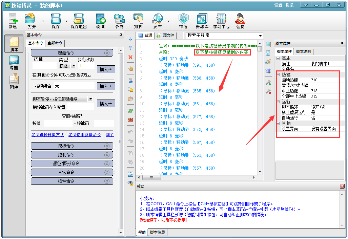Switch to the 源文件 view tab

coord(166,36)
